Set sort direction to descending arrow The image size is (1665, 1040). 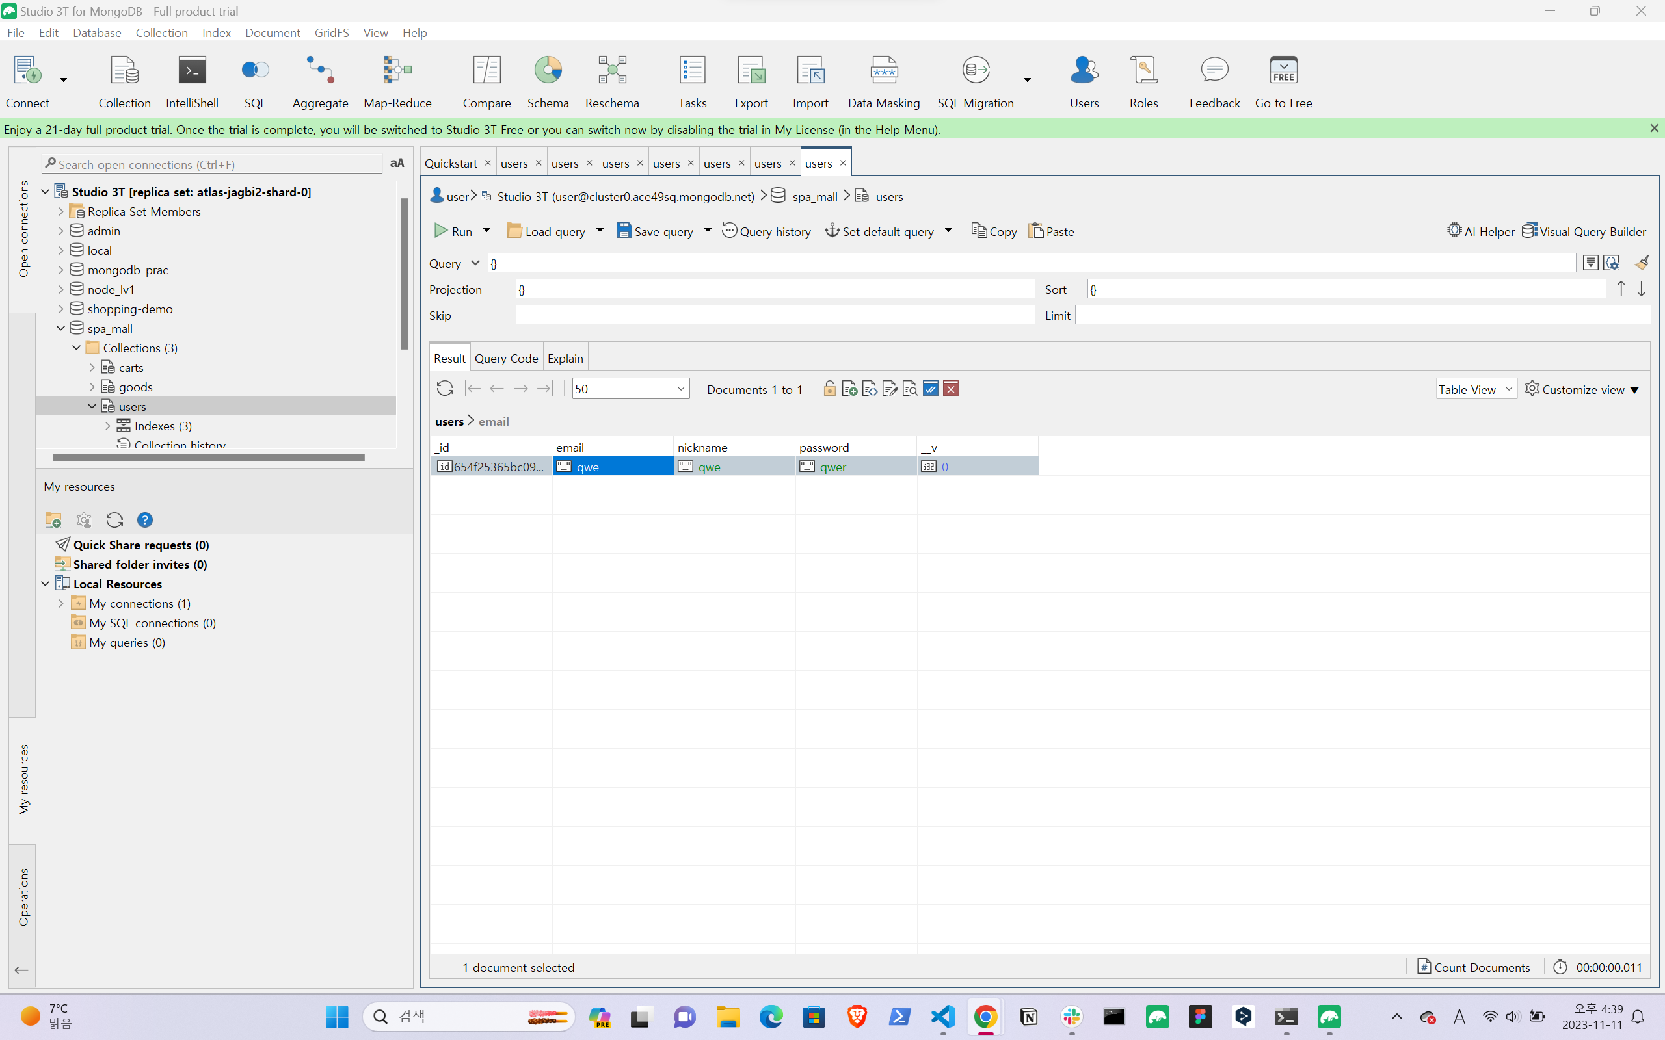[1642, 289]
